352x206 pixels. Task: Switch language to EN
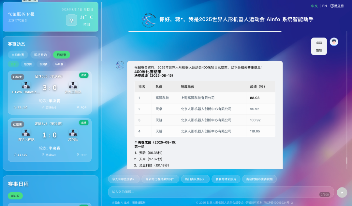tap(324, 6)
